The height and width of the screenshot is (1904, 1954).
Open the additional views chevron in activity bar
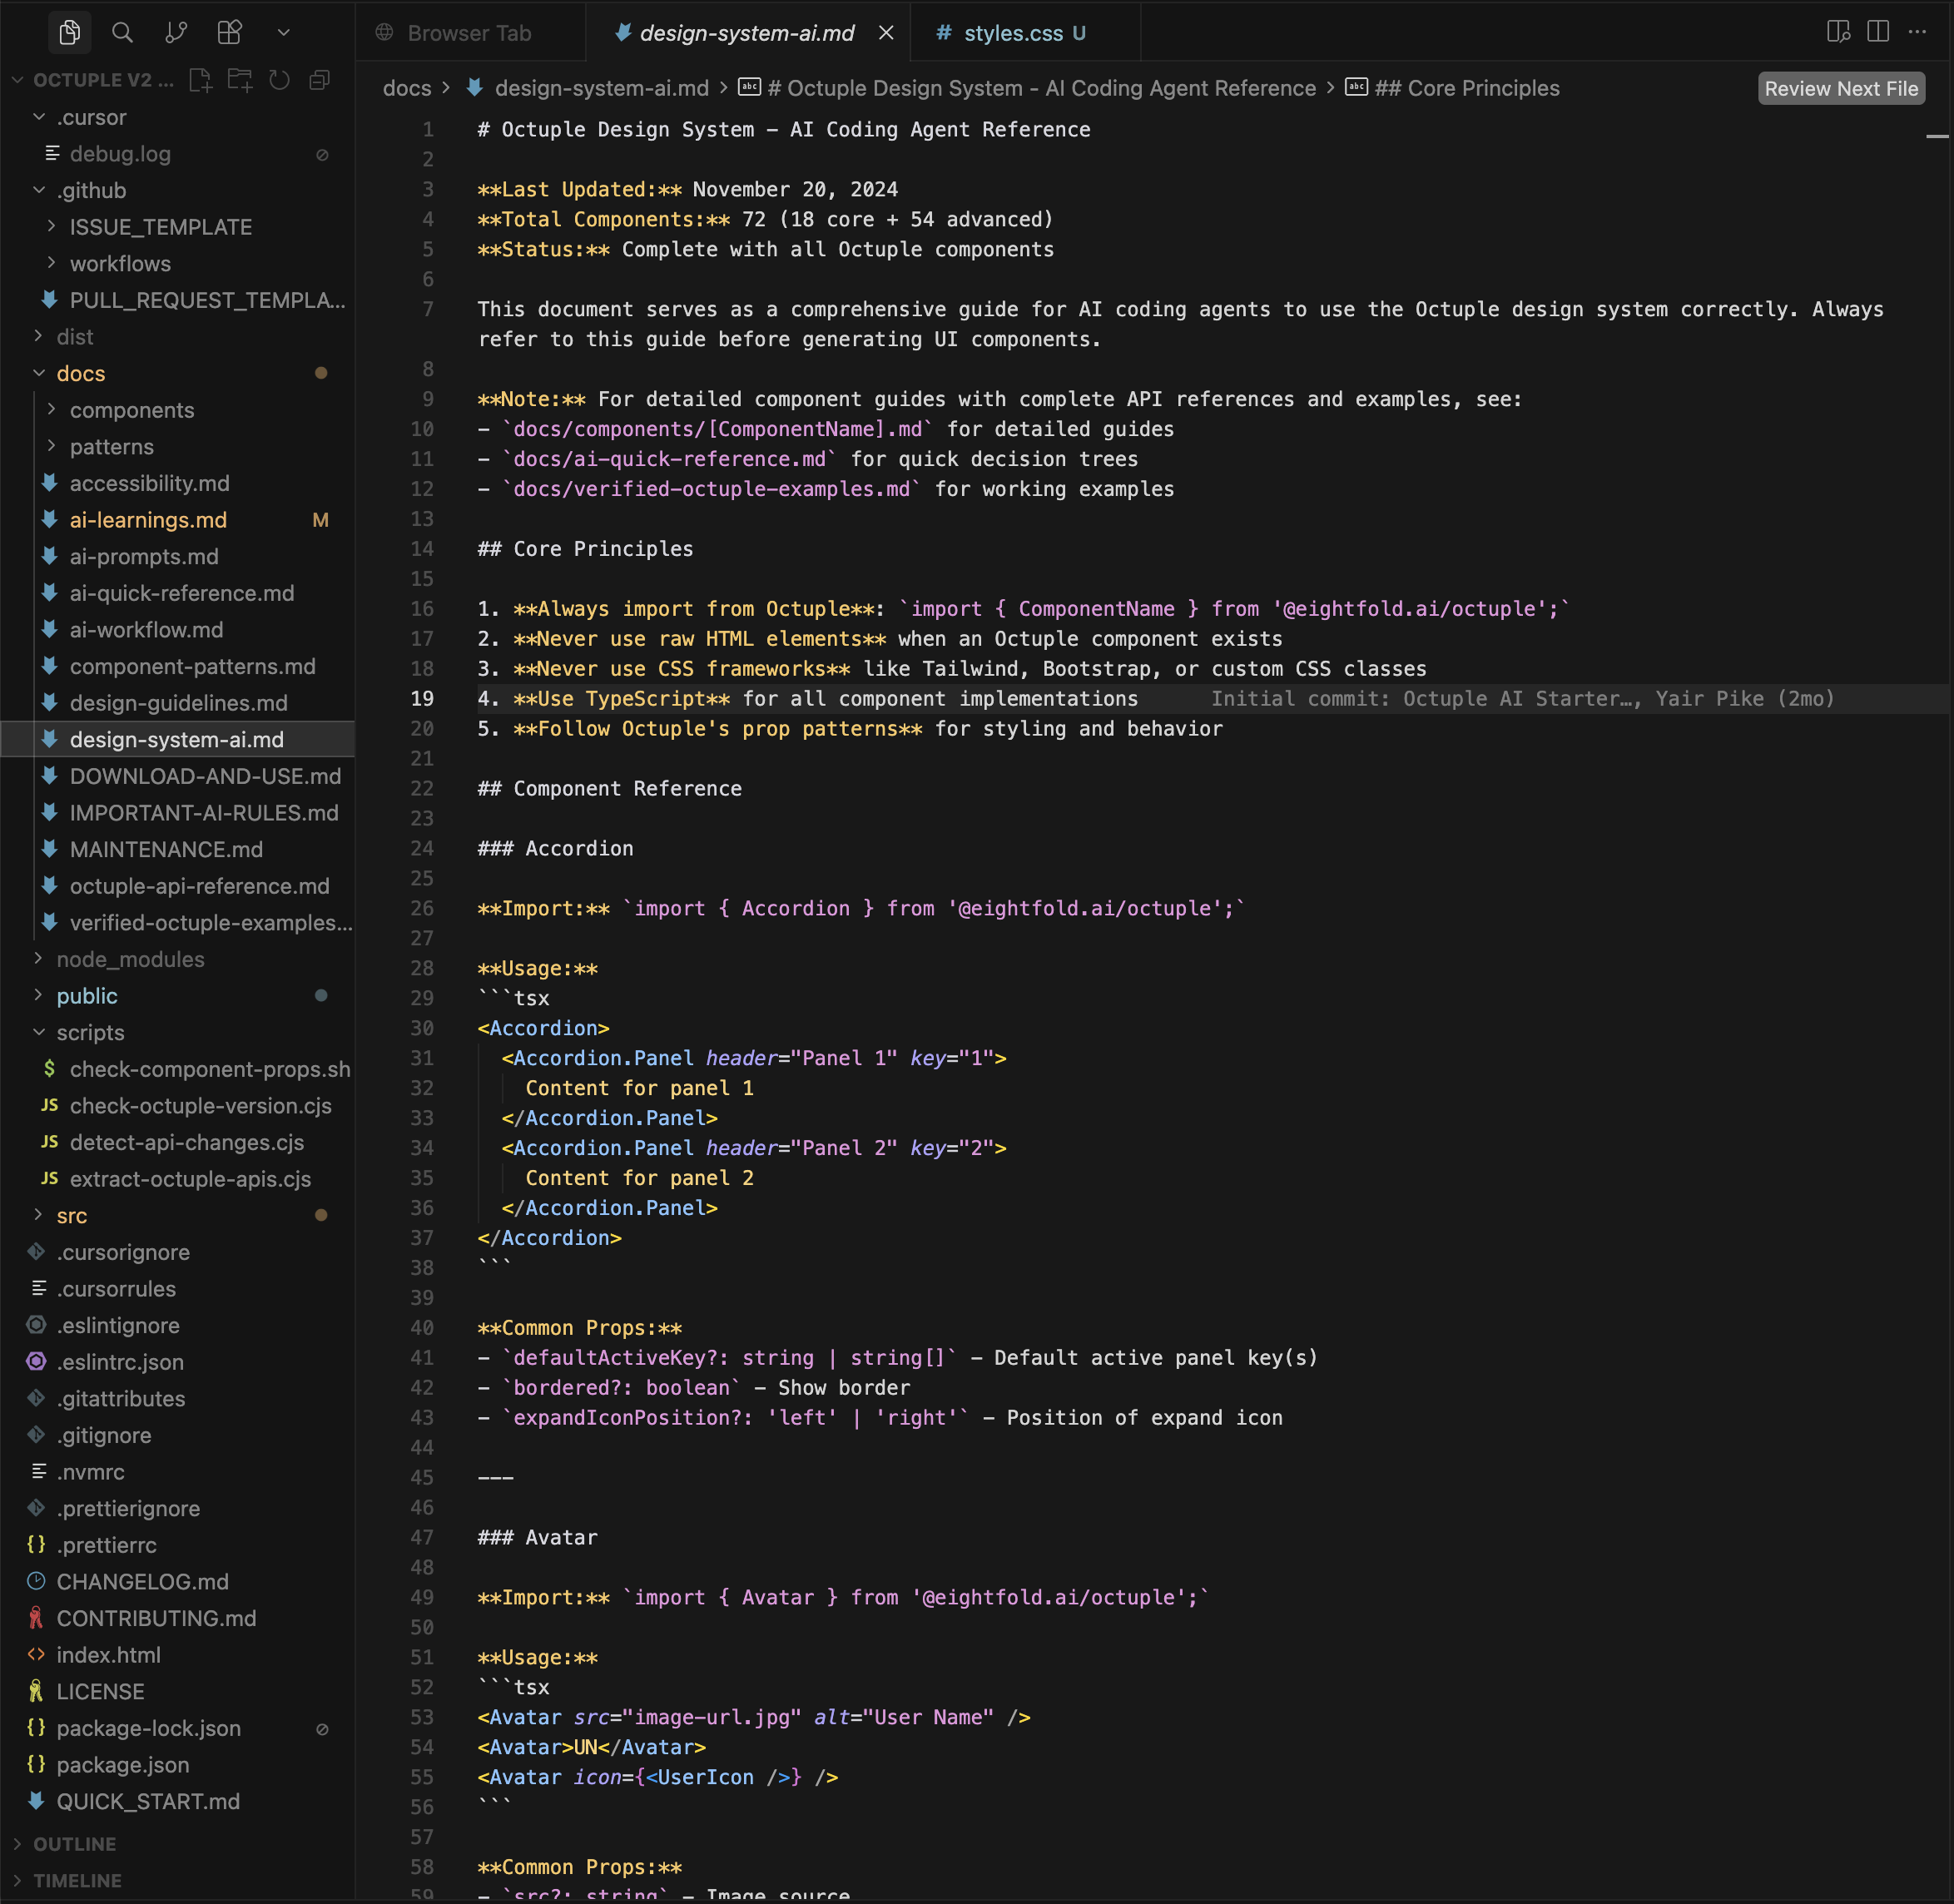pos(282,31)
